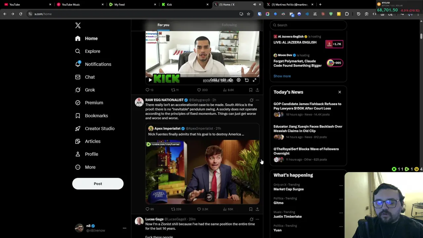Click the X search field
Image resolution: width=423 pixels, height=238 pixels.
[x=308, y=25]
